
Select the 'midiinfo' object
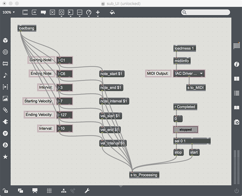182,61
